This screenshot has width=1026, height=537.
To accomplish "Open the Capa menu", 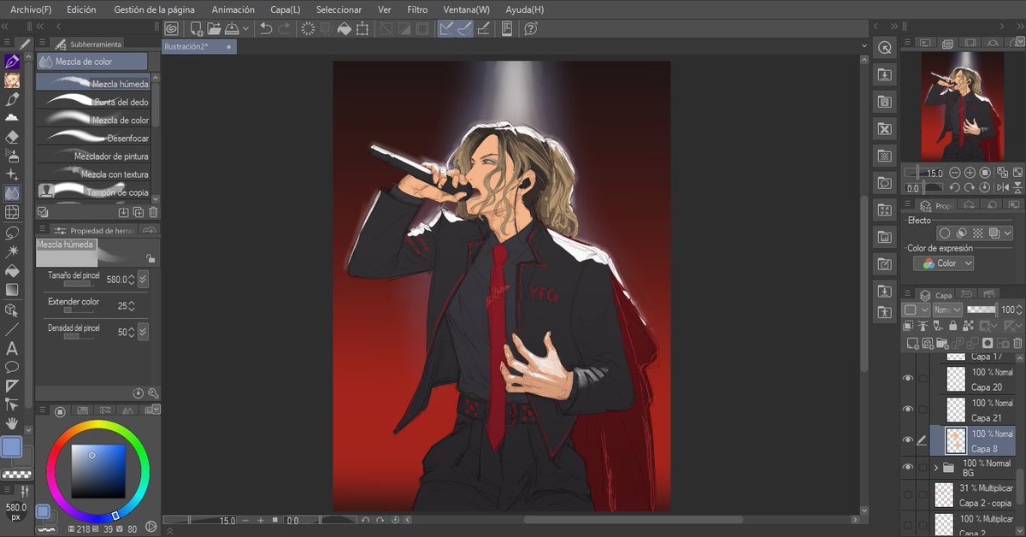I will [285, 9].
